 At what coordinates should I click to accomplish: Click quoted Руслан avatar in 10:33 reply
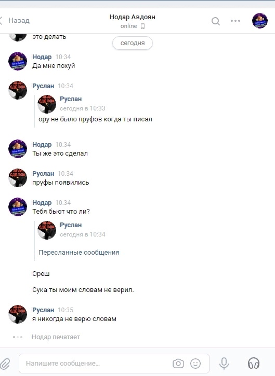pyautogui.click(x=47, y=104)
